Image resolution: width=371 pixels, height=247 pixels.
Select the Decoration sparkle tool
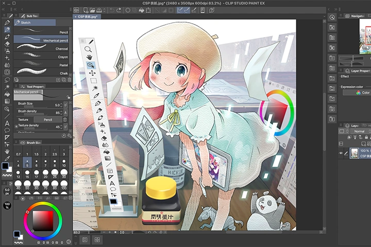tap(7, 58)
